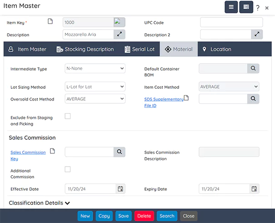Click the hamburger menu icon in header
275x223 pixels.
[231, 7]
